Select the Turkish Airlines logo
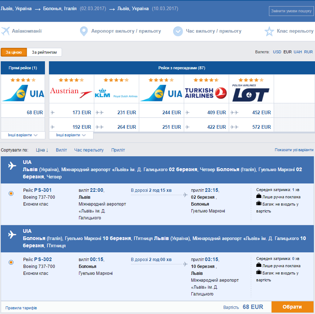 pos(206,93)
